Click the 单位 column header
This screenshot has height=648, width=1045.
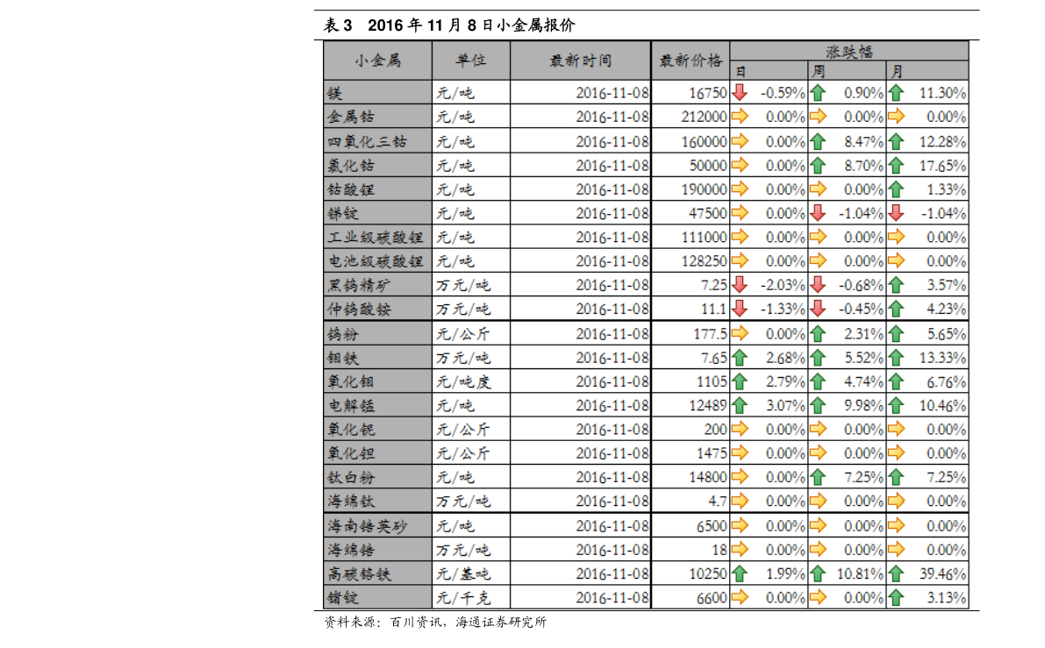(x=470, y=61)
